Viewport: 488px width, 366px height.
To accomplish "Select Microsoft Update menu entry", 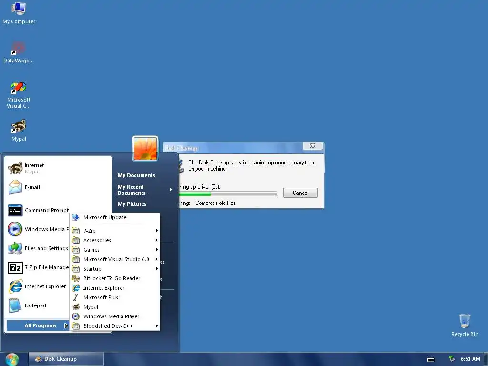I will click(114, 217).
